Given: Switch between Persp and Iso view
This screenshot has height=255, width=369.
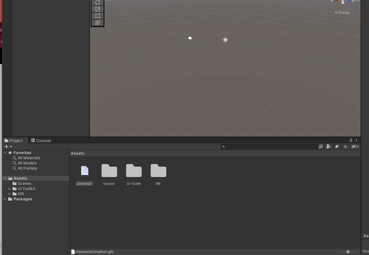Looking at the screenshot, I should click(x=342, y=13).
